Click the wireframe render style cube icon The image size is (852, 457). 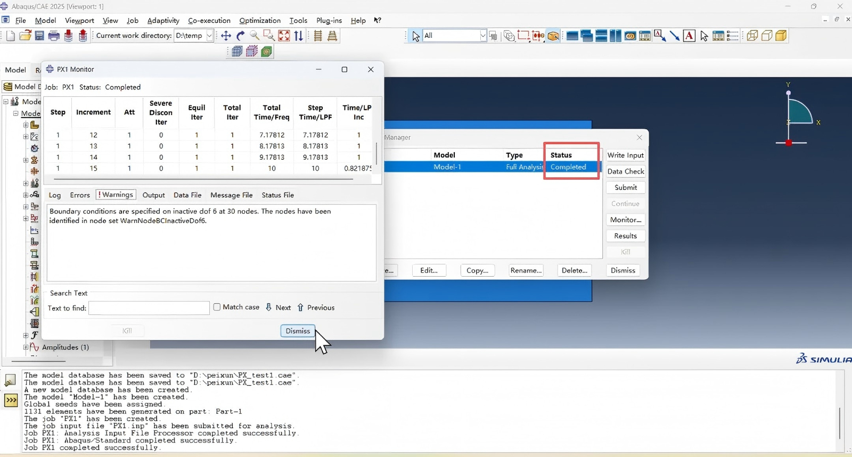point(752,36)
